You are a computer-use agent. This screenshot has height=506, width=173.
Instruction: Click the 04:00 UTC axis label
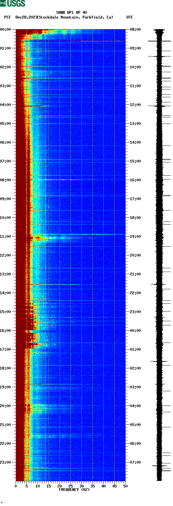135,406
